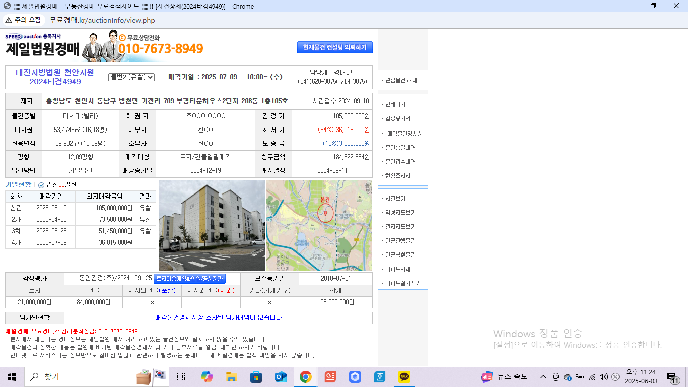
Task: Click the building photo thumbnail
Action: (212, 226)
